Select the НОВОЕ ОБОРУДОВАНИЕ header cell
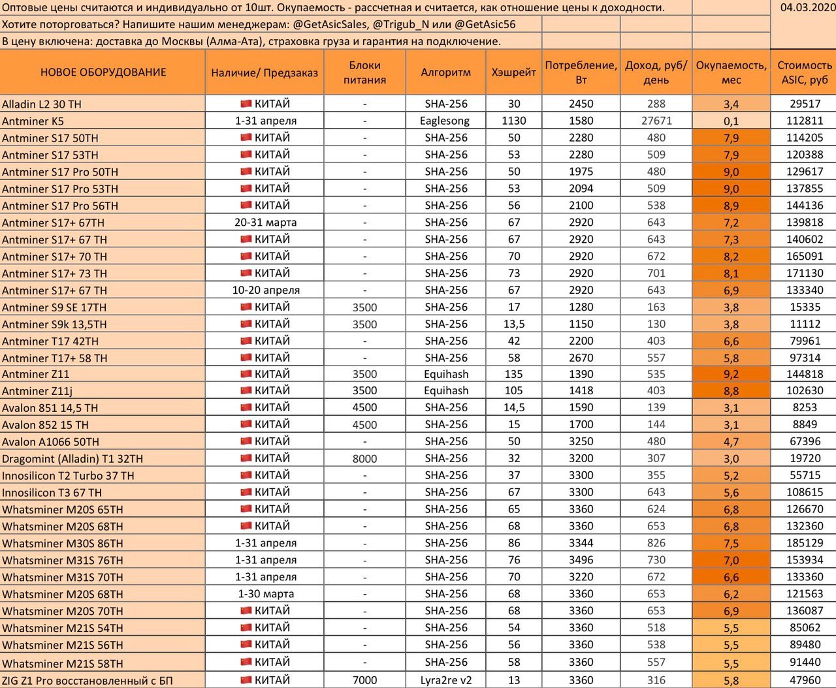The width and height of the screenshot is (836, 688). point(103,72)
